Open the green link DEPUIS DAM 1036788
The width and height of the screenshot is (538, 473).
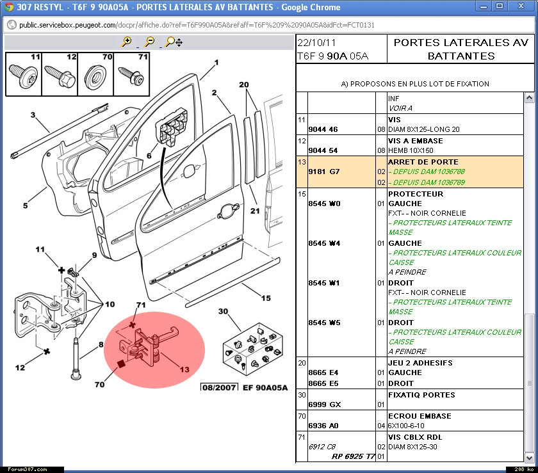428,172
